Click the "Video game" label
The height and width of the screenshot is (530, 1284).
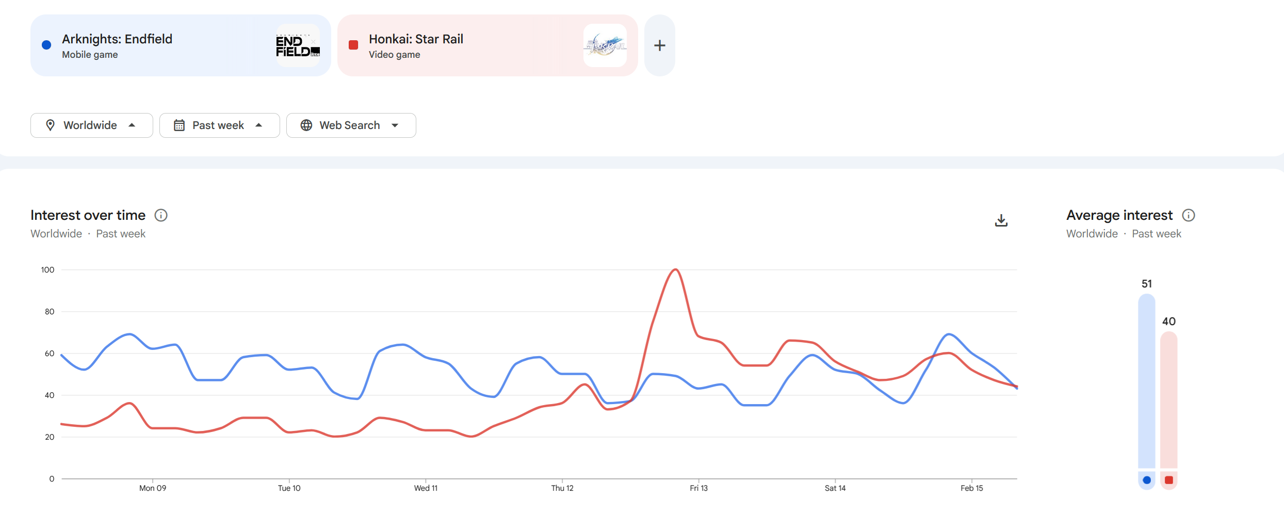394,55
